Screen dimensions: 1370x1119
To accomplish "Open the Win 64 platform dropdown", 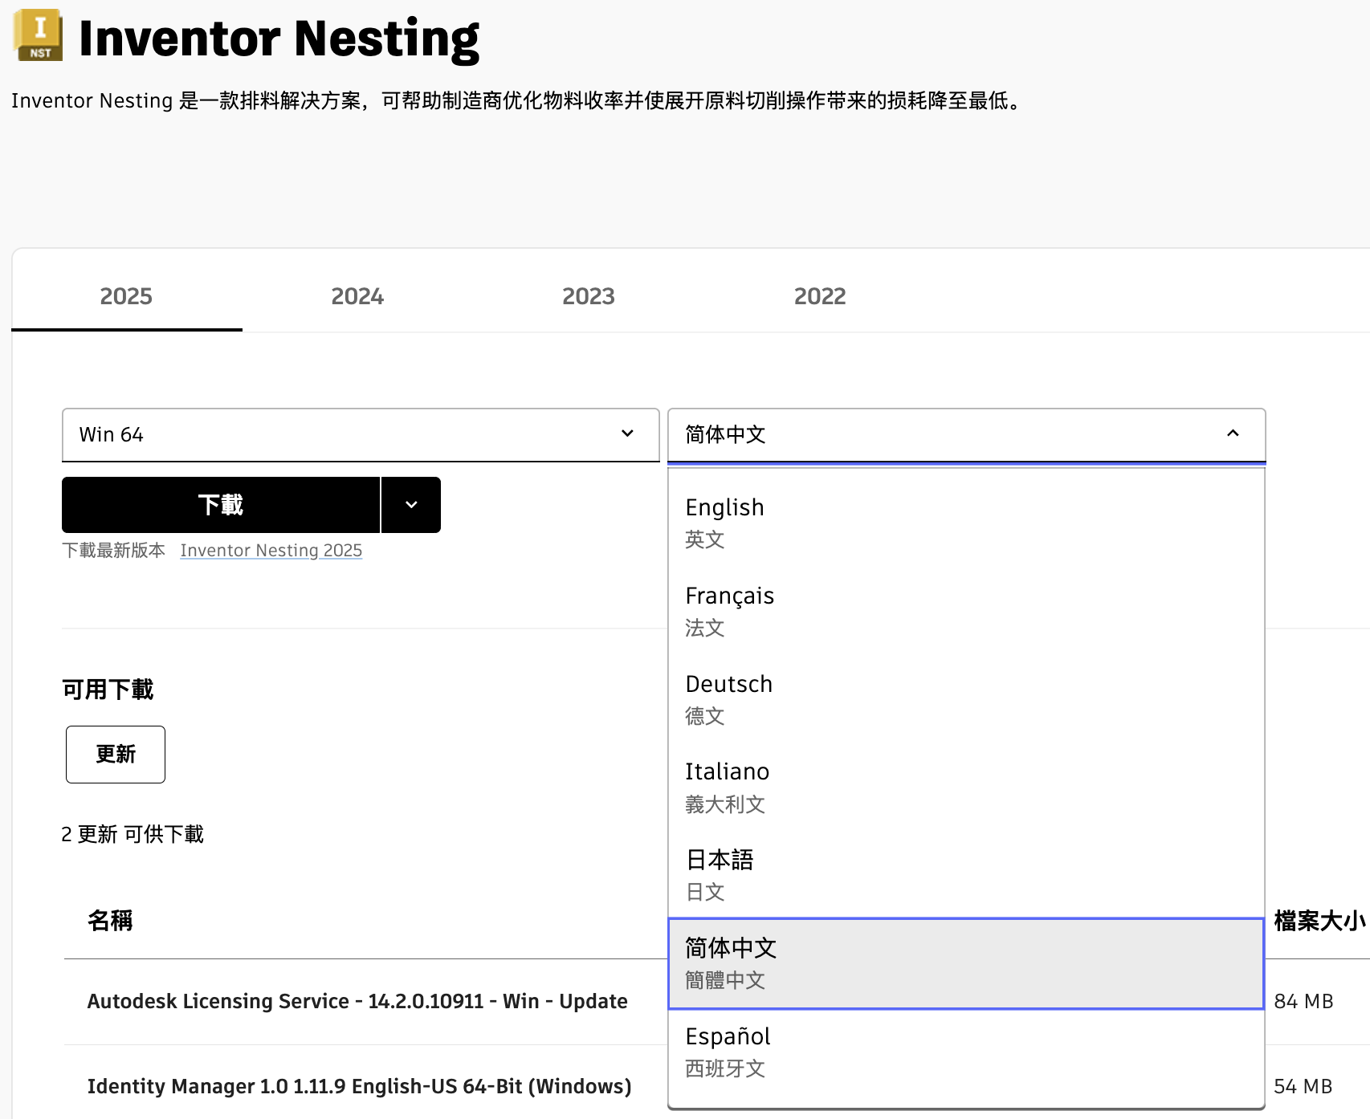I will click(360, 434).
